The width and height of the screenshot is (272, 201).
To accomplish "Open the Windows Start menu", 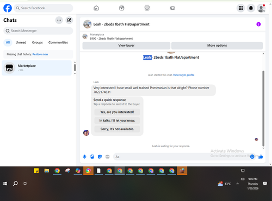I will pos(5,184).
